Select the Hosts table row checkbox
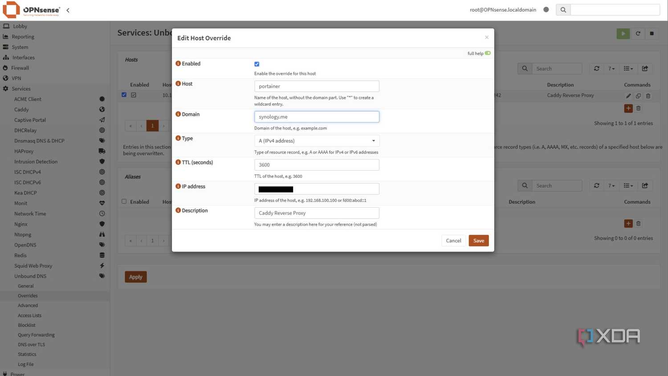This screenshot has width=668, height=376. pos(124,95)
